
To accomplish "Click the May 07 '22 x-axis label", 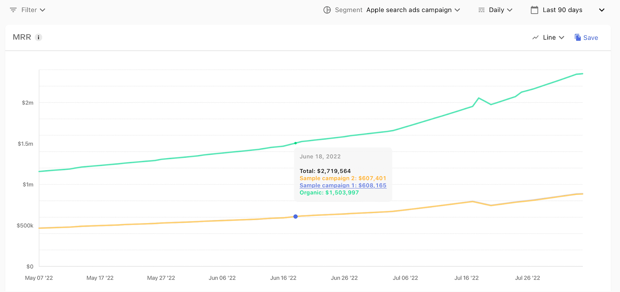I will pos(39,278).
